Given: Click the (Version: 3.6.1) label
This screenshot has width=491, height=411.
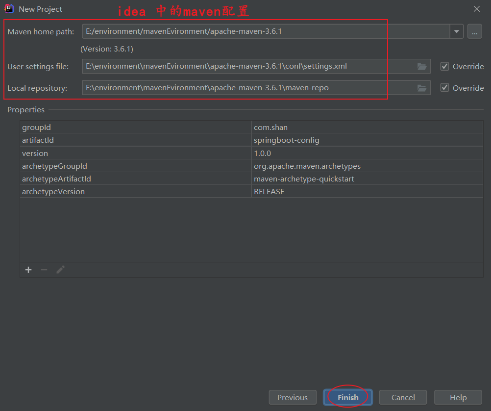Looking at the screenshot, I should (x=107, y=49).
